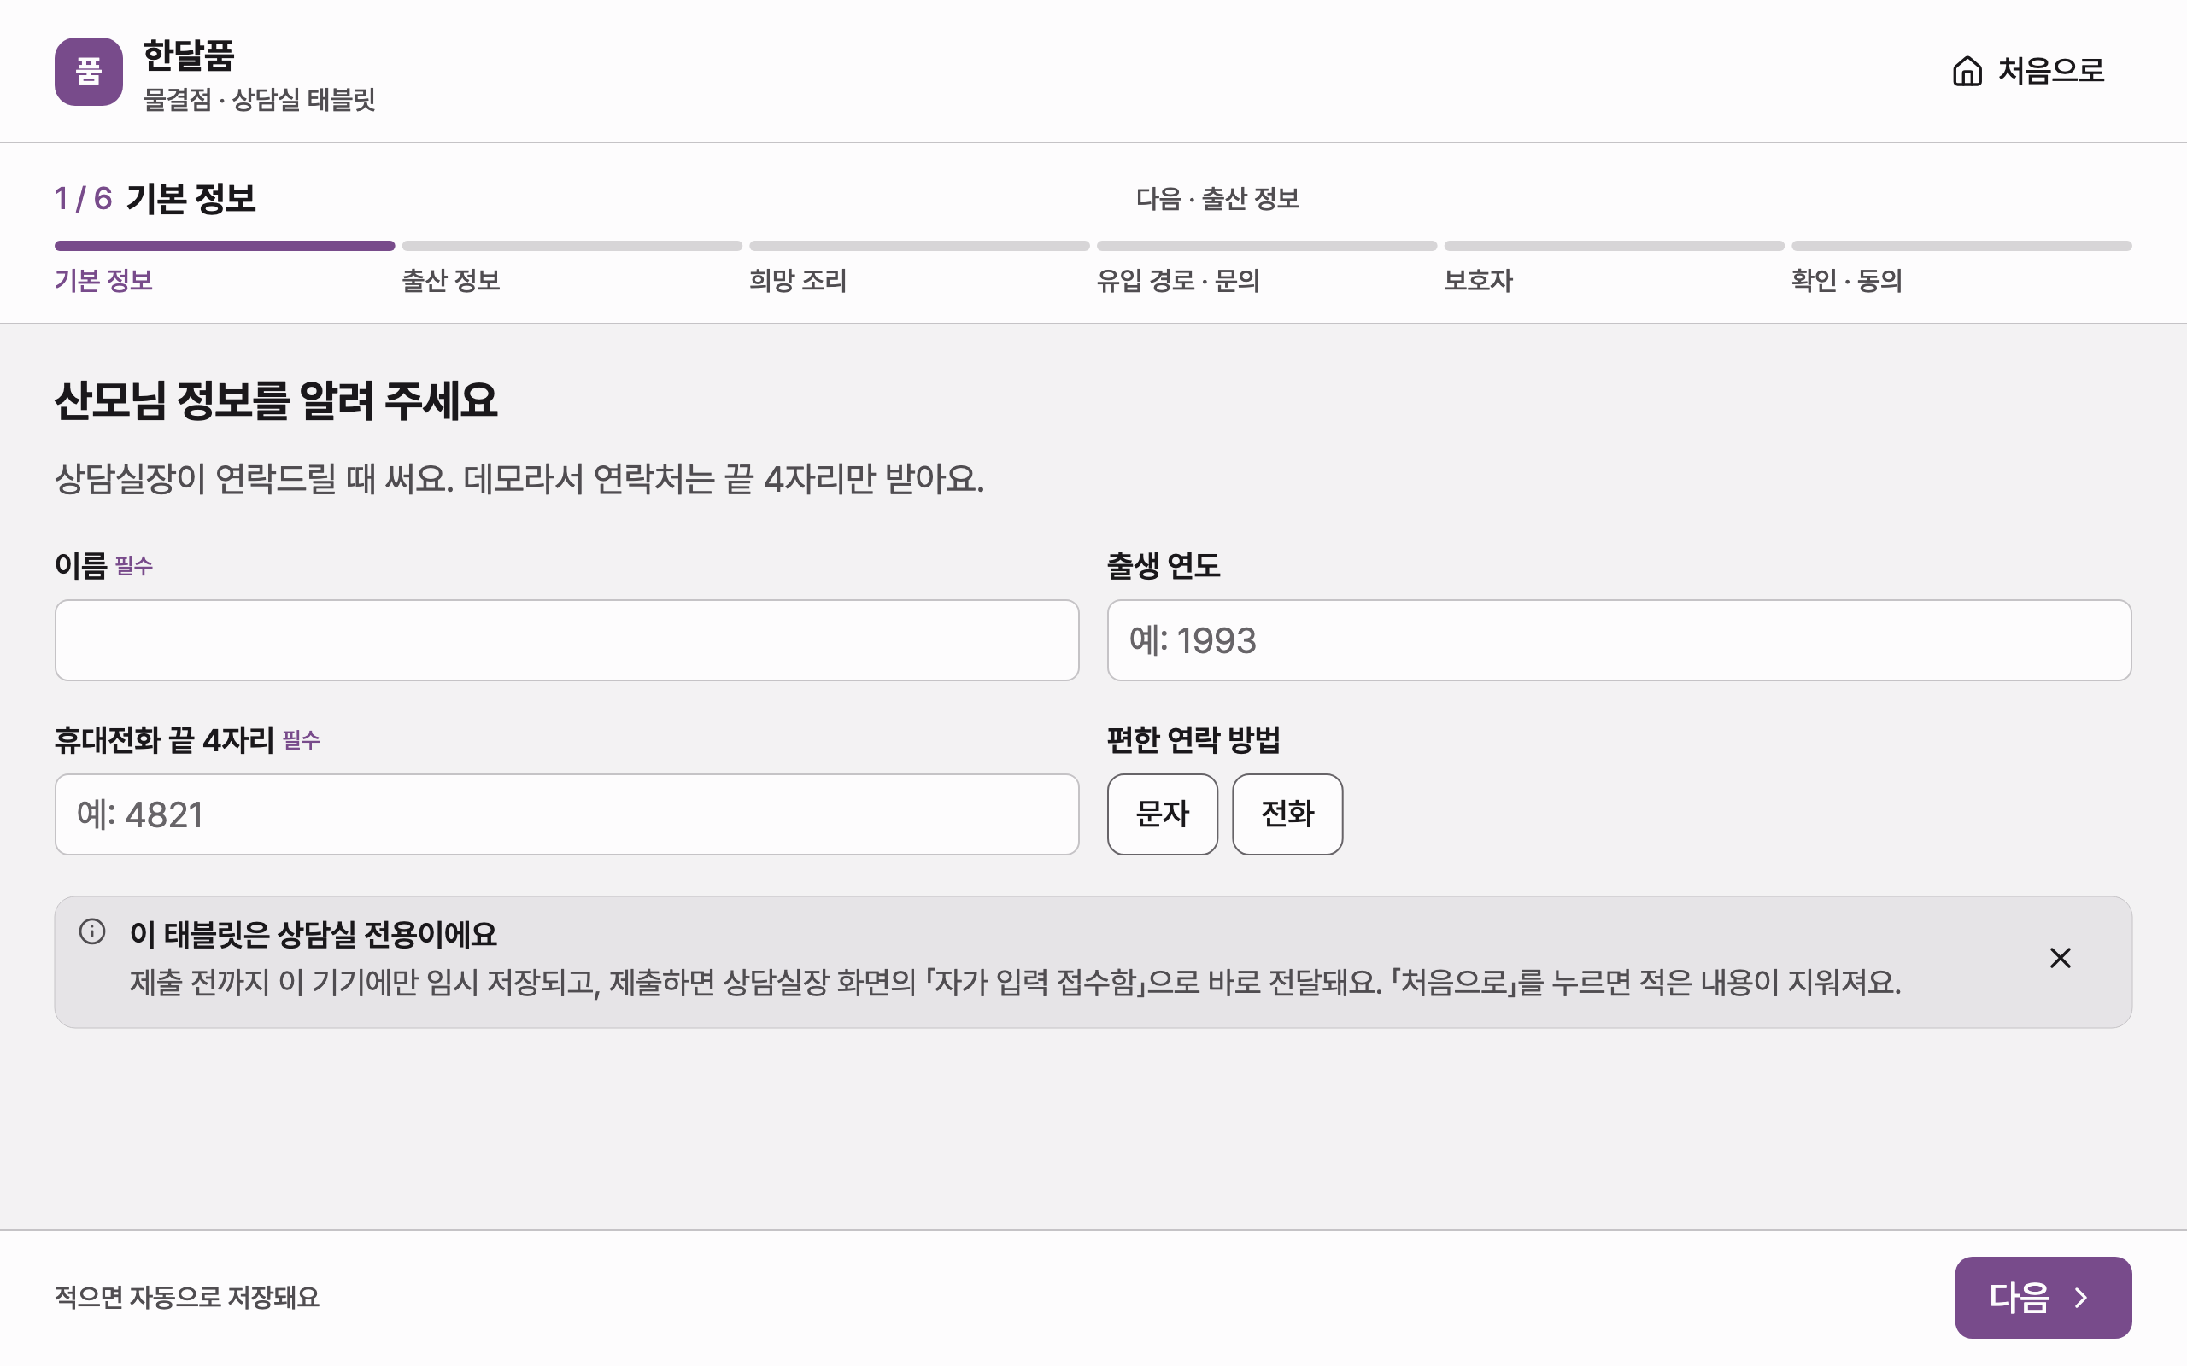Jump to the 유입 경로 · 문의 step
2187x1366 pixels.
tap(1177, 280)
